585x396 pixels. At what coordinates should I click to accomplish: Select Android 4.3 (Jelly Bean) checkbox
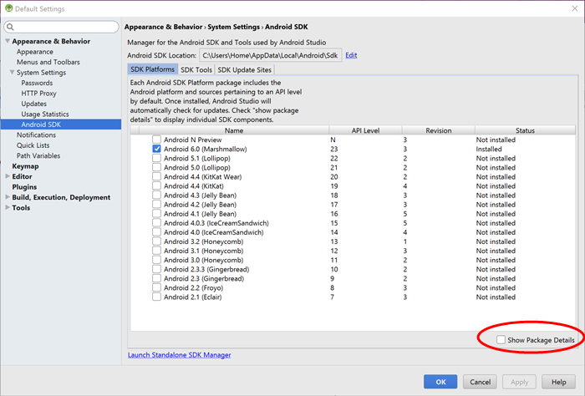tap(157, 195)
